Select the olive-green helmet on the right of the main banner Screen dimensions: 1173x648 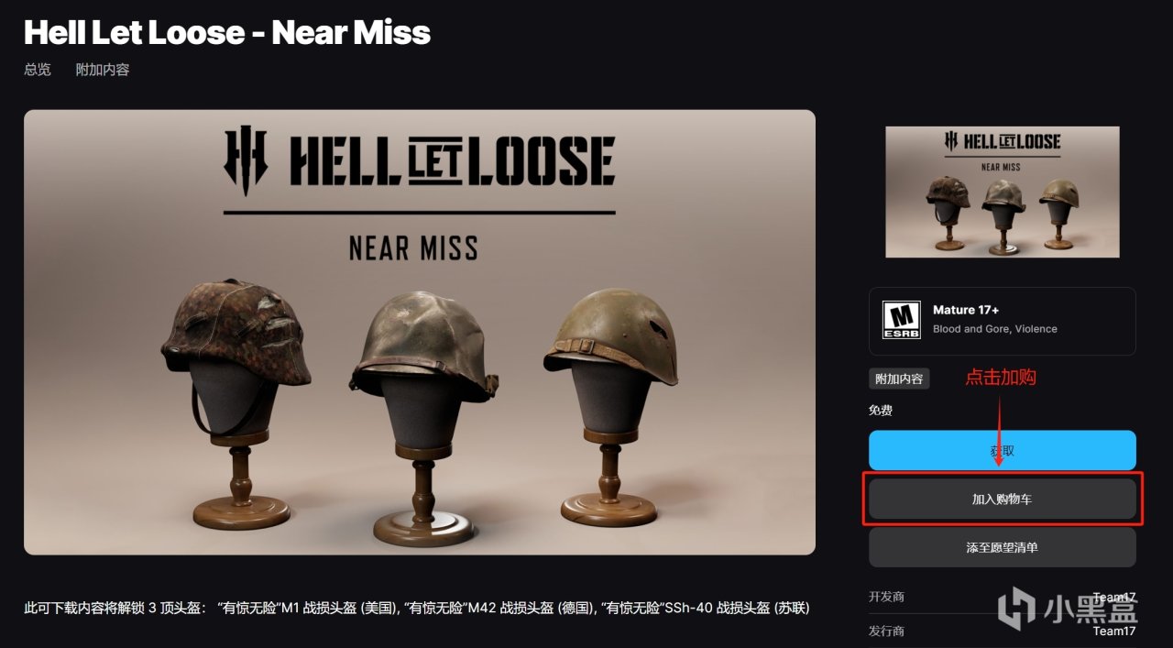[x=612, y=335]
